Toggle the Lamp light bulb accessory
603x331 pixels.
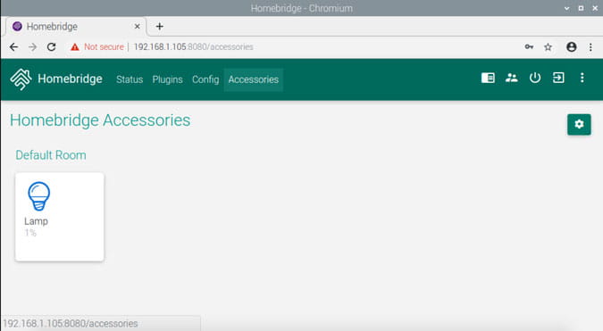point(60,217)
